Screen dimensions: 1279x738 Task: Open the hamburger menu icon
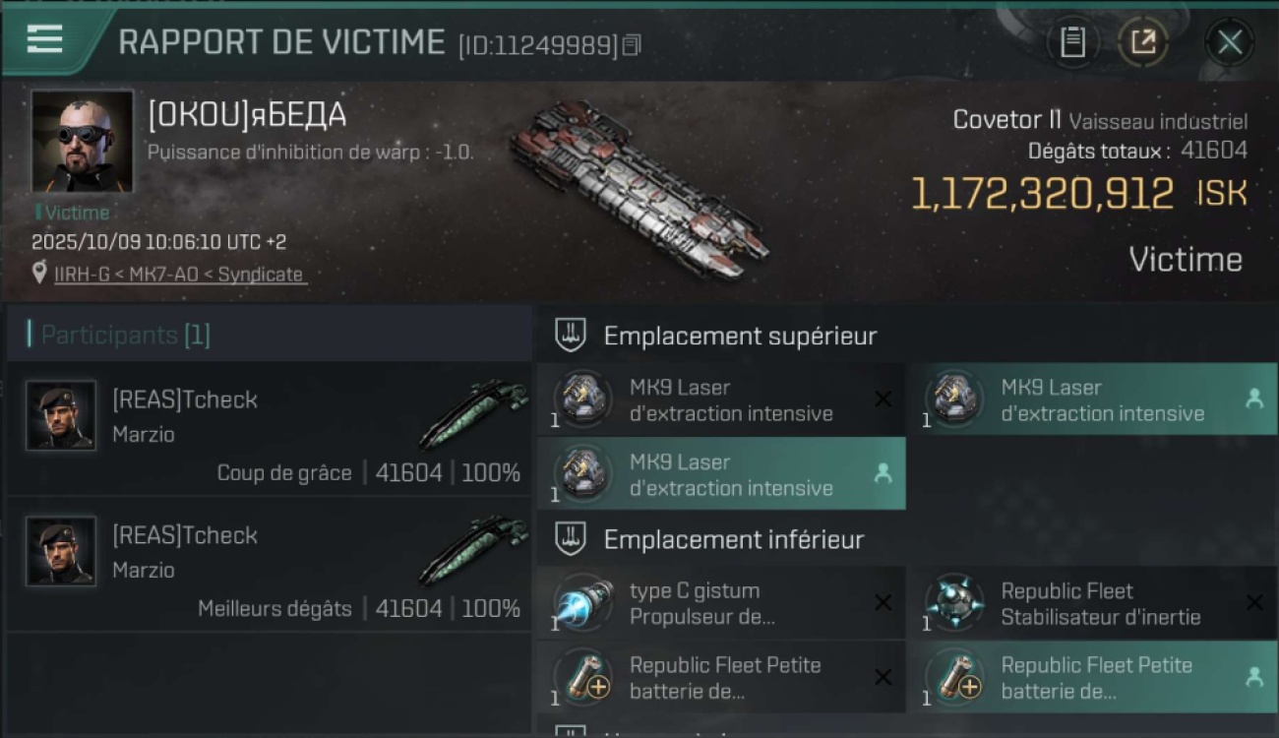(x=45, y=39)
